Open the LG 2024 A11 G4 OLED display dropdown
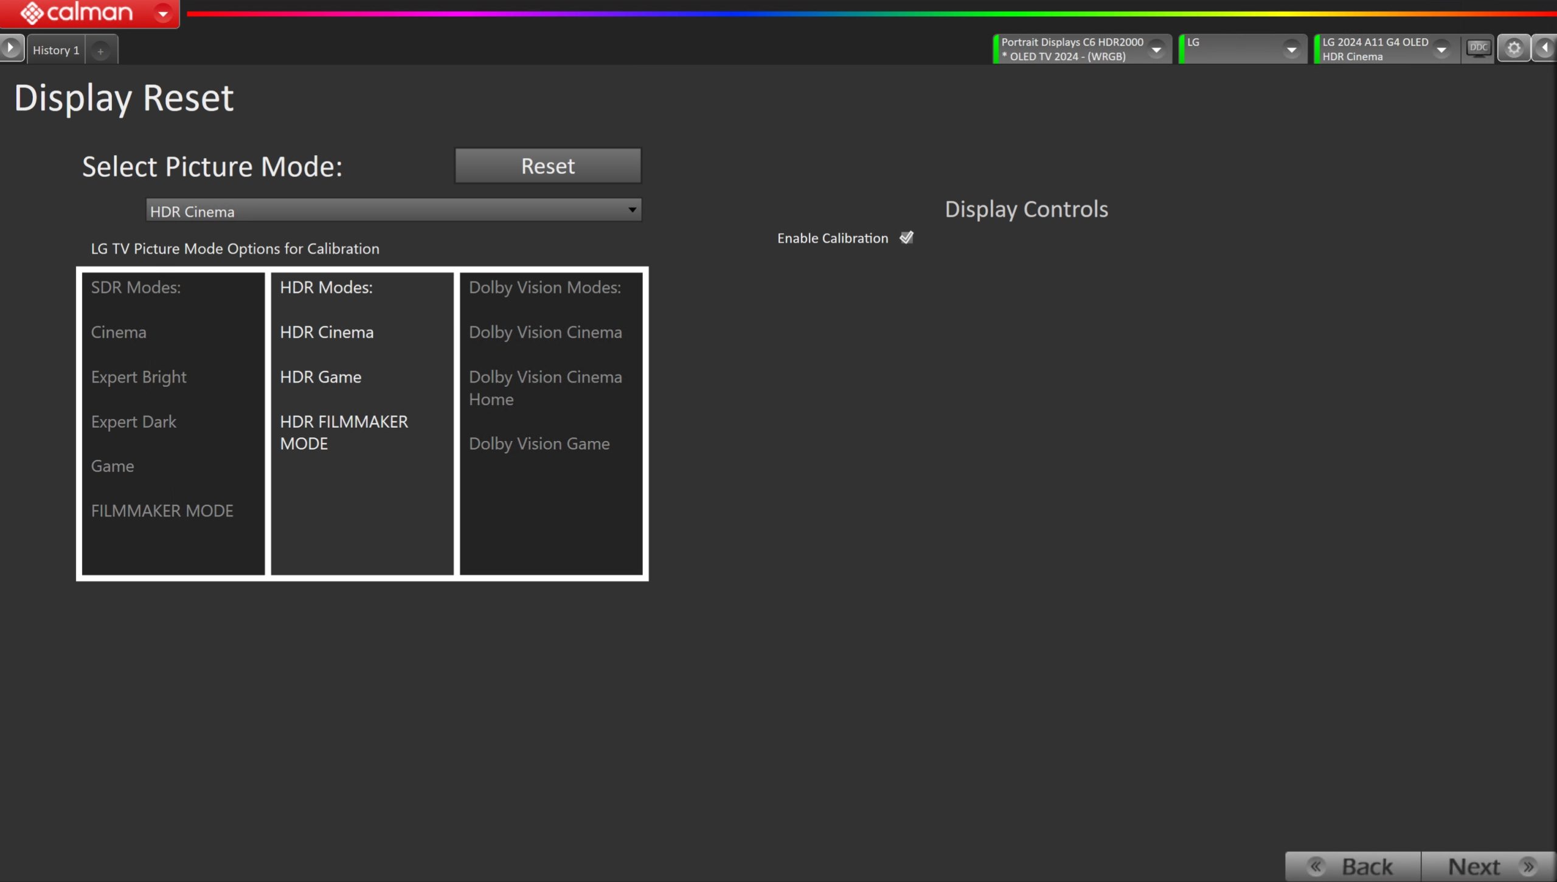The image size is (1557, 882). pos(1441,49)
